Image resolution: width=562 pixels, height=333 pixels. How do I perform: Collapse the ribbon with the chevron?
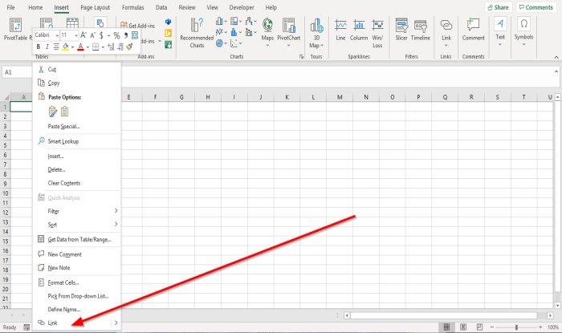point(556,57)
